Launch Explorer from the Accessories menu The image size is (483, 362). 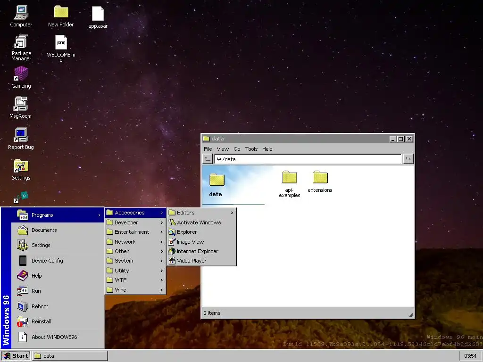pos(202,232)
